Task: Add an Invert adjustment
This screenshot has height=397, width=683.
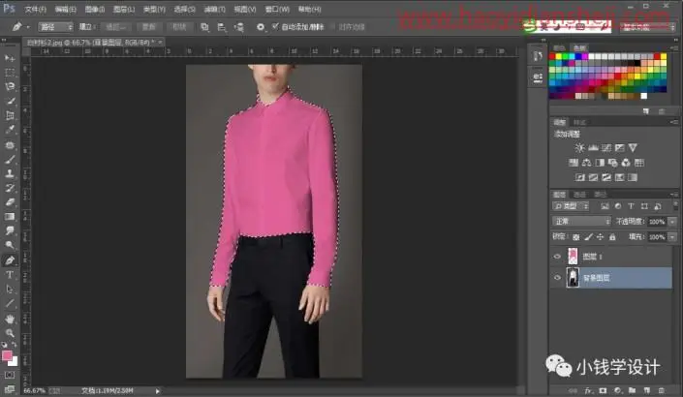Action: coord(579,177)
